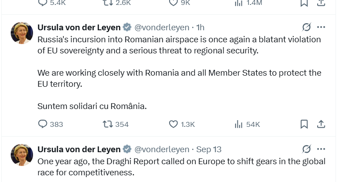Bookmark the partially visible top tweet
340x182 pixels.
(x=304, y=3)
